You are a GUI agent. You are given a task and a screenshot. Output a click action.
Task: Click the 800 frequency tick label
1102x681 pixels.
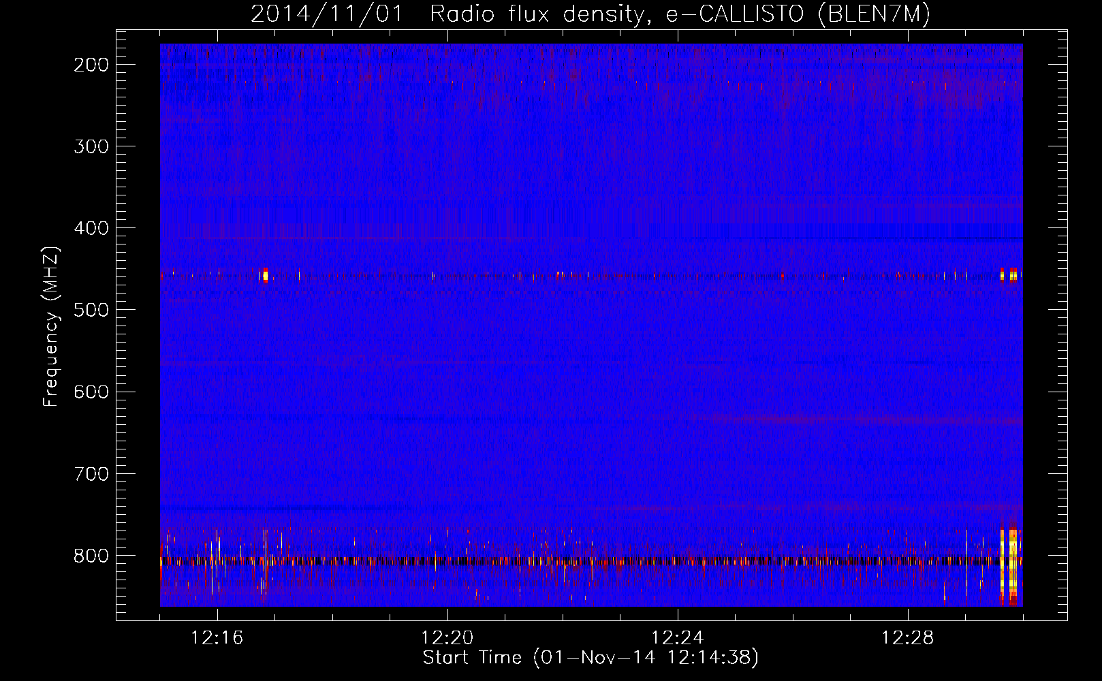[91, 556]
